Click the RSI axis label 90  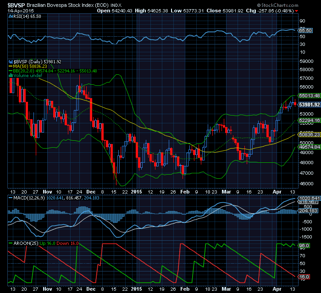(x=302, y=21)
